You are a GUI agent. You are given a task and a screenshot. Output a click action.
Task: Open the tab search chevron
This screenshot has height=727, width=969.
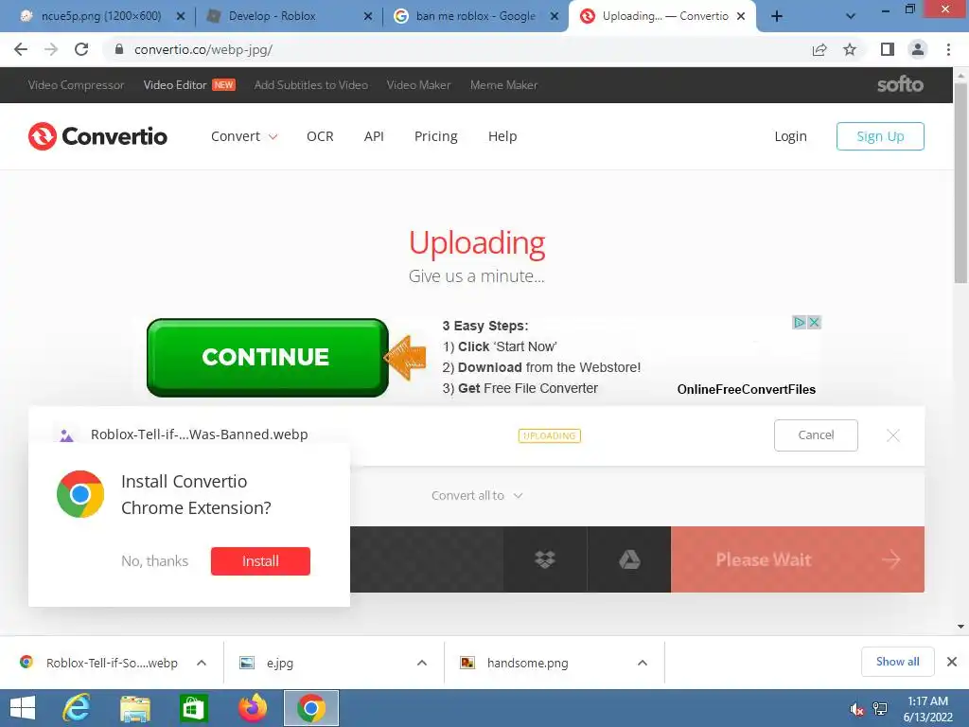[851, 16]
